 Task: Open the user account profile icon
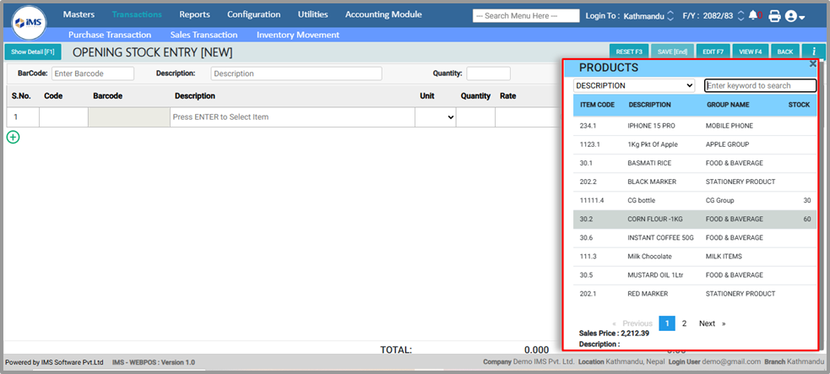tap(794, 16)
